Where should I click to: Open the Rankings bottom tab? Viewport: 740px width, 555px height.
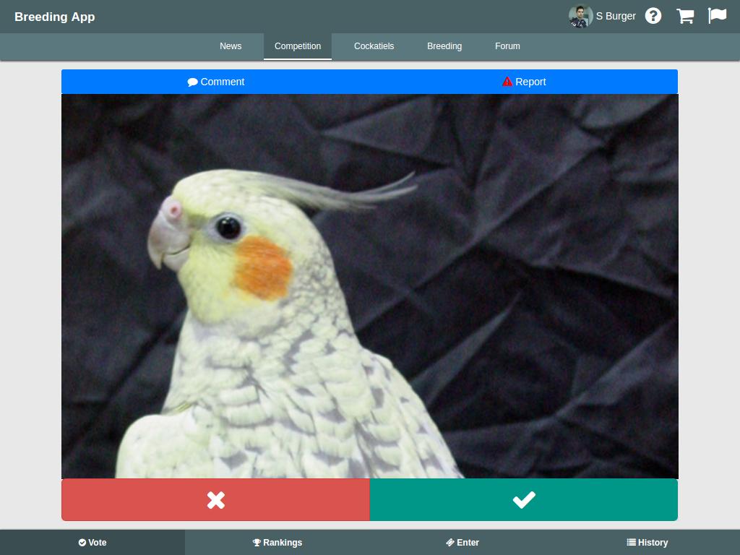click(x=277, y=542)
